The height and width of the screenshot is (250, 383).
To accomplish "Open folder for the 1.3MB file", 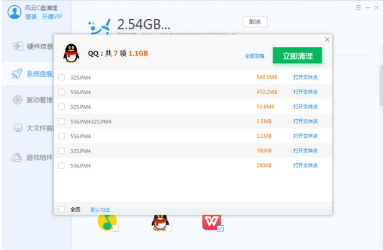I will coord(305,136).
